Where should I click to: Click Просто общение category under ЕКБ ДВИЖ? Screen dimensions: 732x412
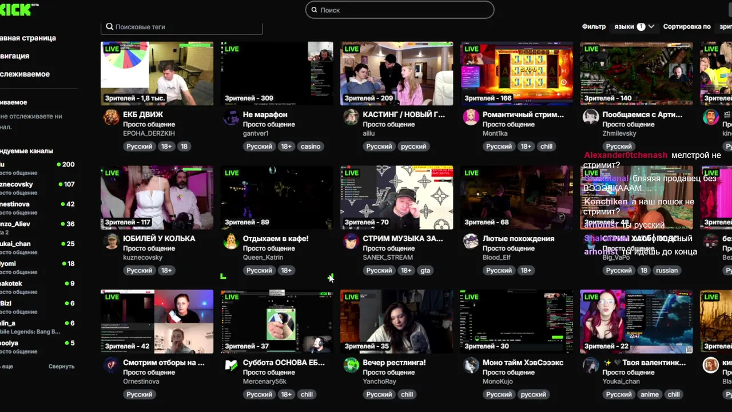click(x=149, y=124)
